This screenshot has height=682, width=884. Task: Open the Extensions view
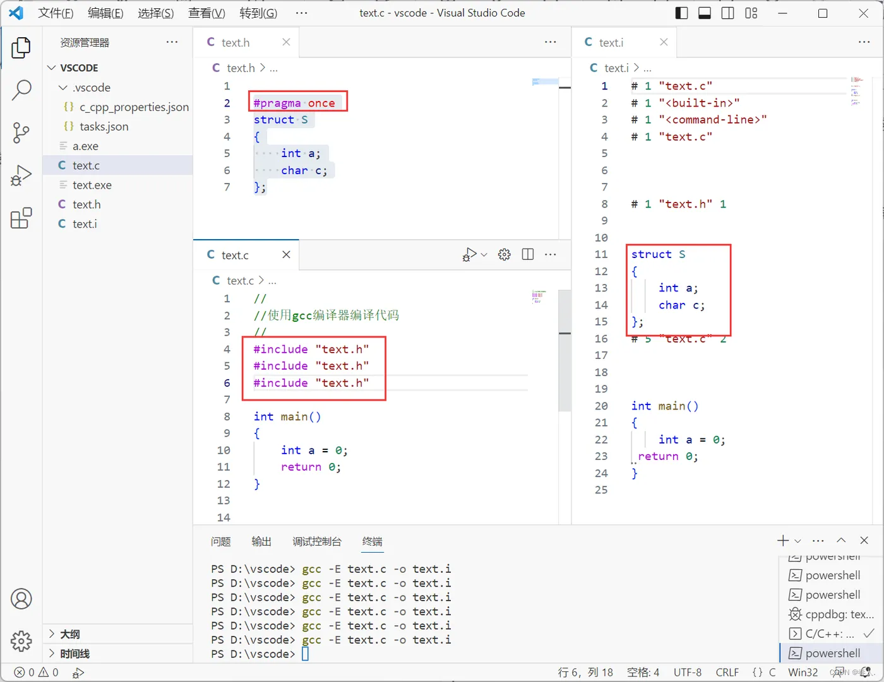pos(21,218)
